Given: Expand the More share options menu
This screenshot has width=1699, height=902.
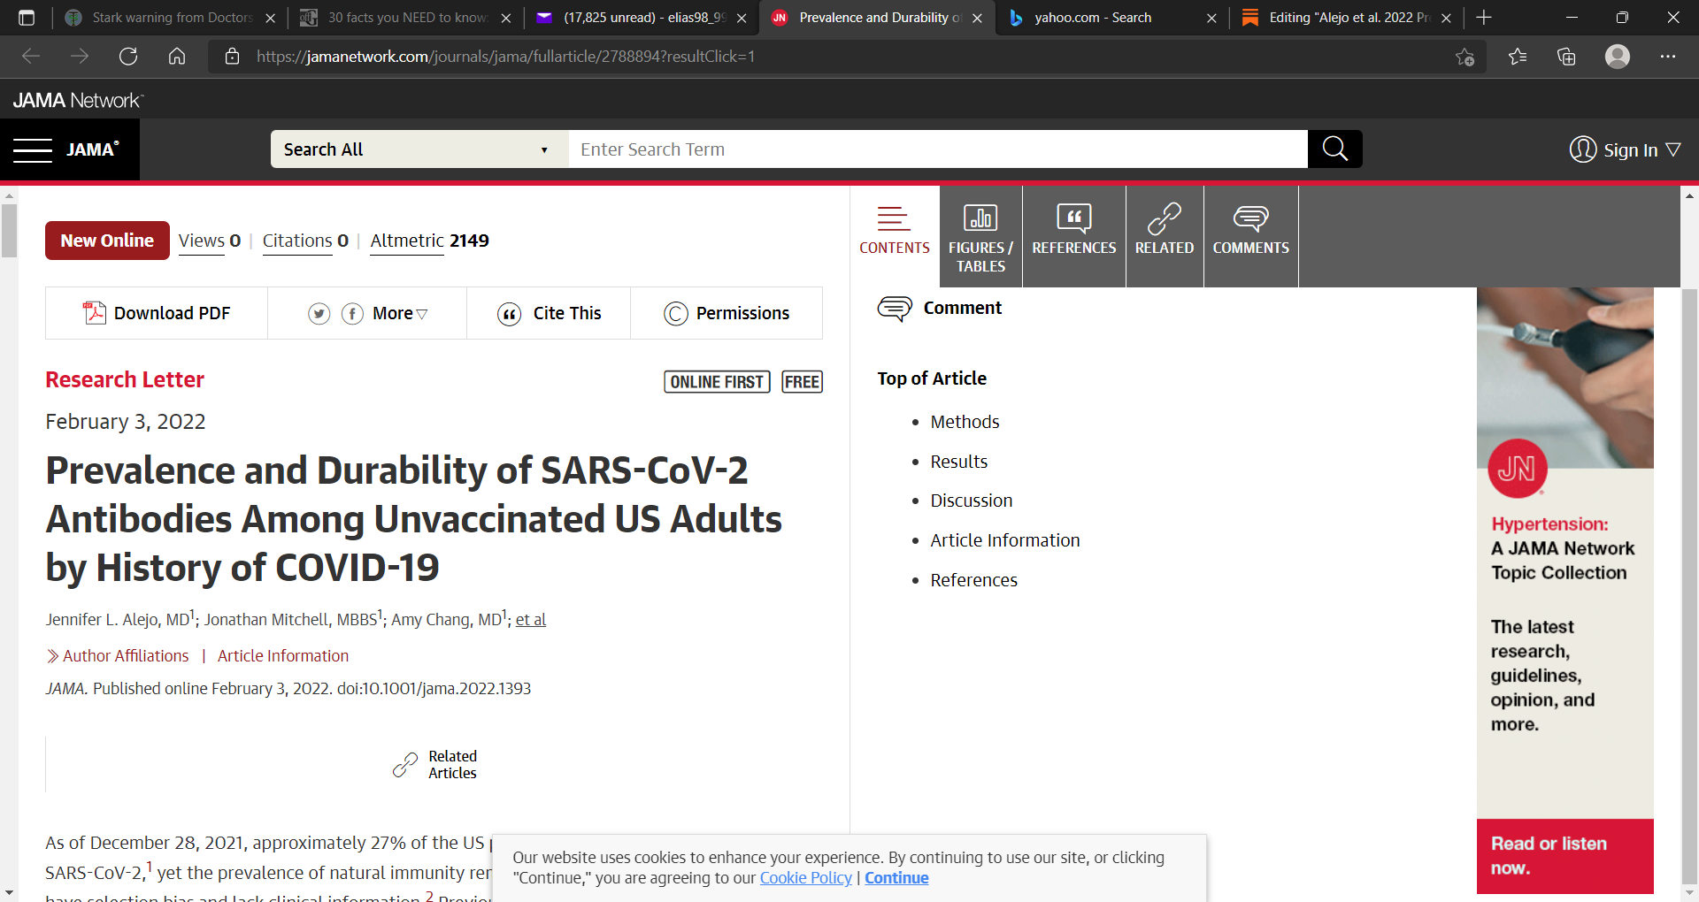Looking at the screenshot, I should tap(400, 314).
